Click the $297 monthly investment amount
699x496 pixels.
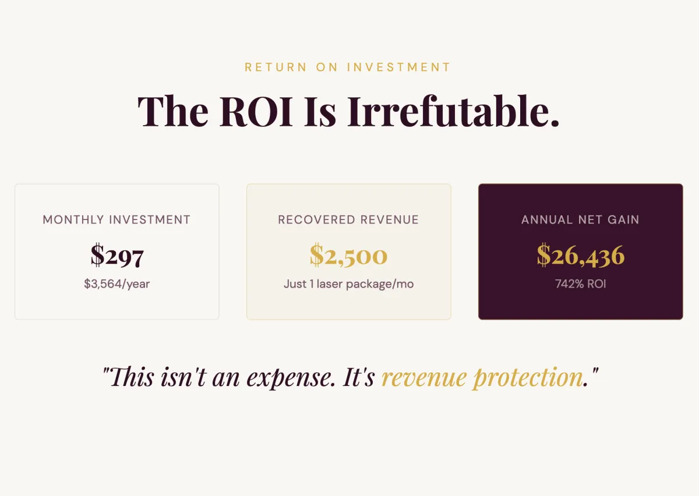pos(117,255)
